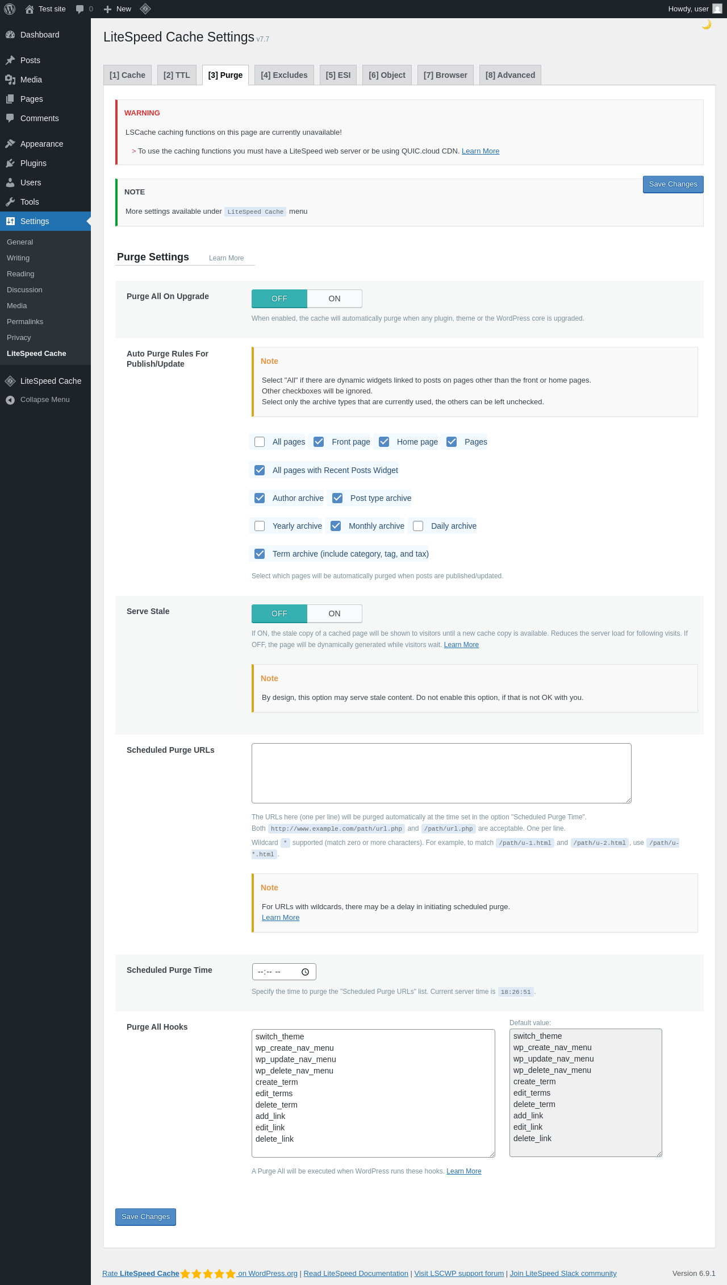The image size is (727, 1285).
Task: Check the All pages checkbox
Action: (260, 442)
